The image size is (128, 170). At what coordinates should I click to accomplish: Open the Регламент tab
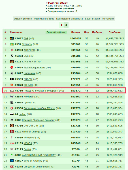click(x=108, y=19)
